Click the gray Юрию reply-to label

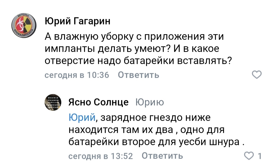(150, 102)
